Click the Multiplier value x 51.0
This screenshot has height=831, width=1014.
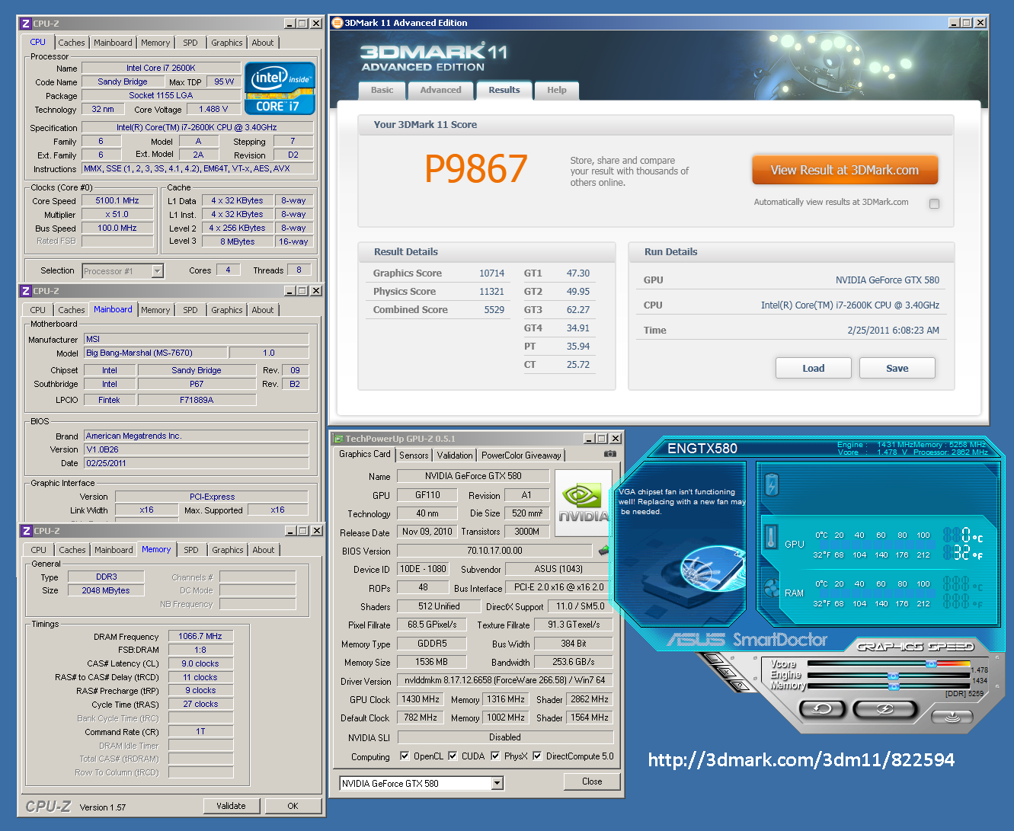[x=117, y=215]
